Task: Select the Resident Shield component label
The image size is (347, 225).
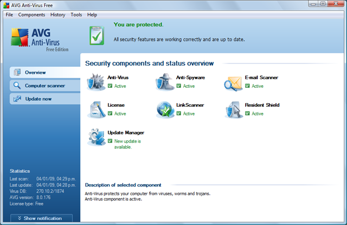Action: click(x=262, y=105)
